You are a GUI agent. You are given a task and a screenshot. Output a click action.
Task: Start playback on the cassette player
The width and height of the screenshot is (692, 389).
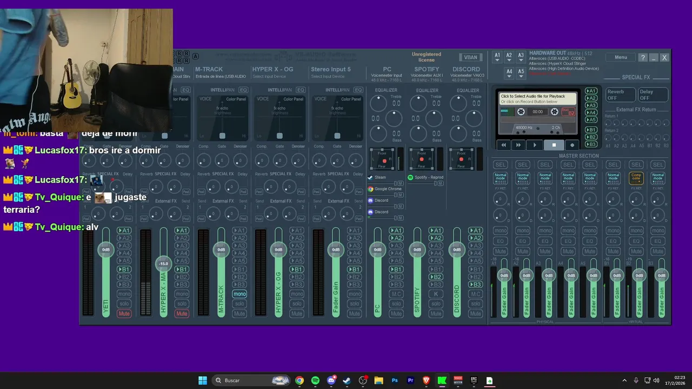coord(535,145)
